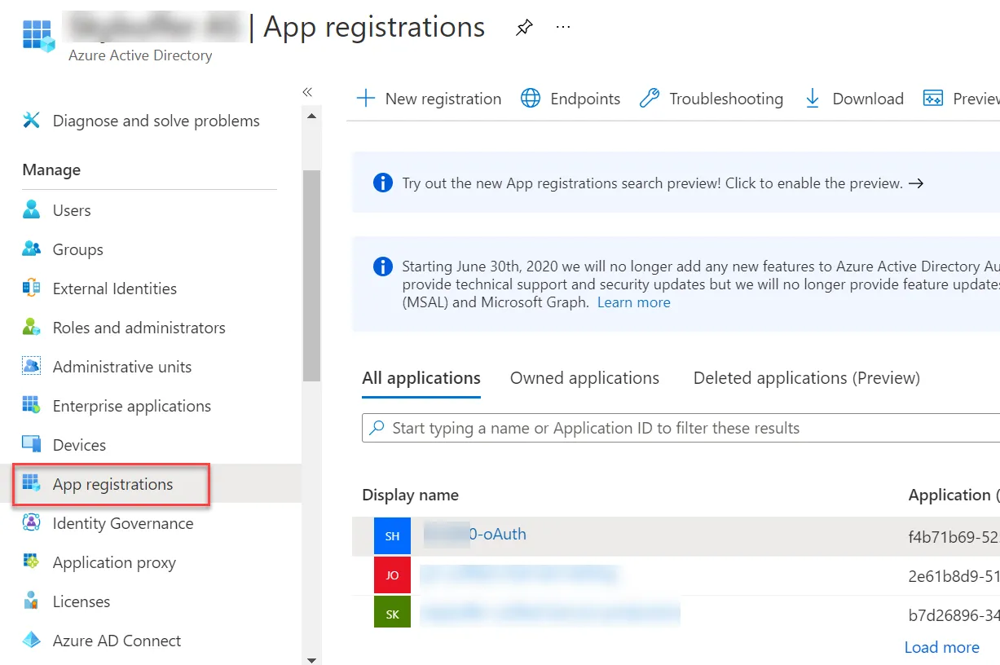Open Troubleshooting from the toolbar
Screen dimensions: 1000x665
pos(711,99)
